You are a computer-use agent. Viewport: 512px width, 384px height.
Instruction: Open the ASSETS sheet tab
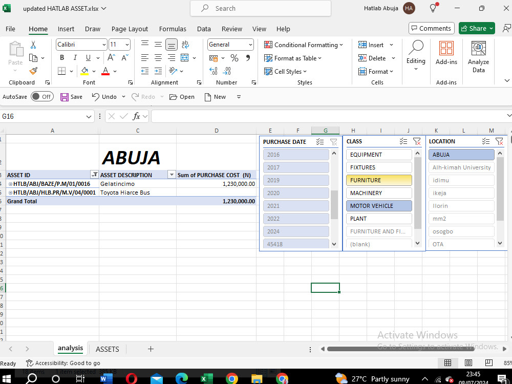[107, 349]
